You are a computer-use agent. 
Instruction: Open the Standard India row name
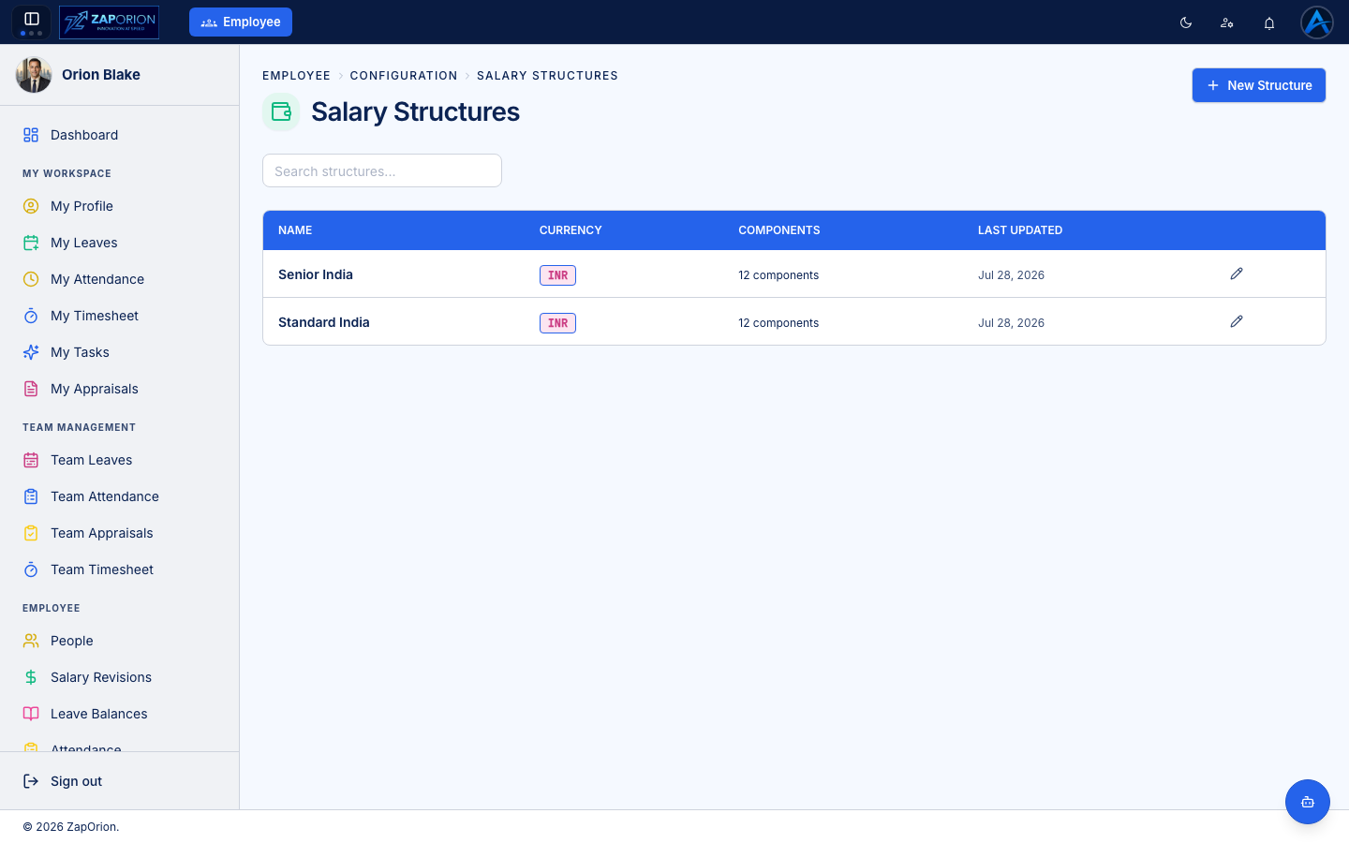pos(324,322)
